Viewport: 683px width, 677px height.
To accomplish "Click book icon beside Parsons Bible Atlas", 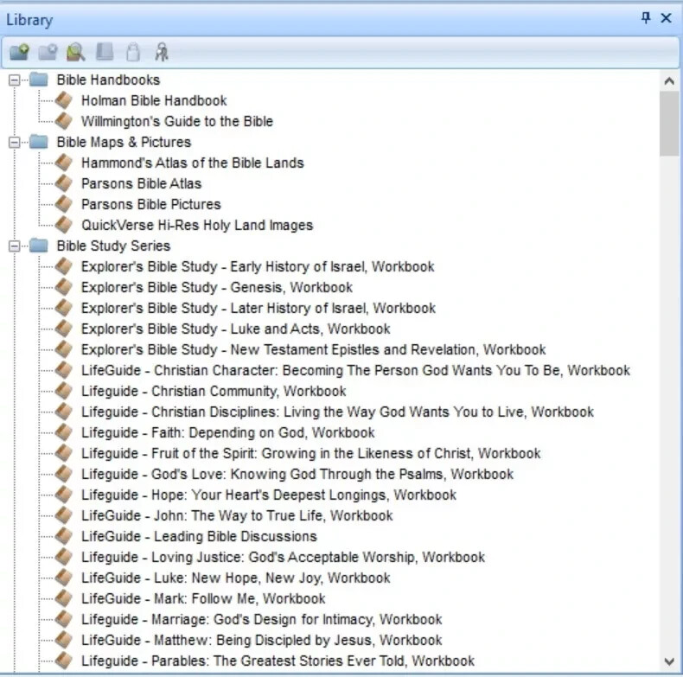I will (64, 183).
